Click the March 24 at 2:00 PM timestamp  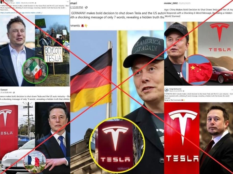pyautogui.click(x=176, y=91)
